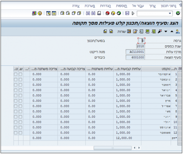This screenshot has height=154, width=183.
Task: Click the black down-arrow next combination icon
Action: [166, 31]
